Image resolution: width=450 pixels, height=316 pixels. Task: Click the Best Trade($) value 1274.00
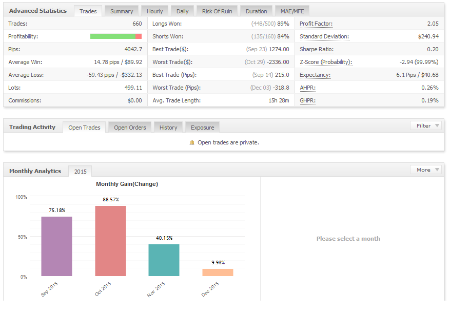point(279,49)
